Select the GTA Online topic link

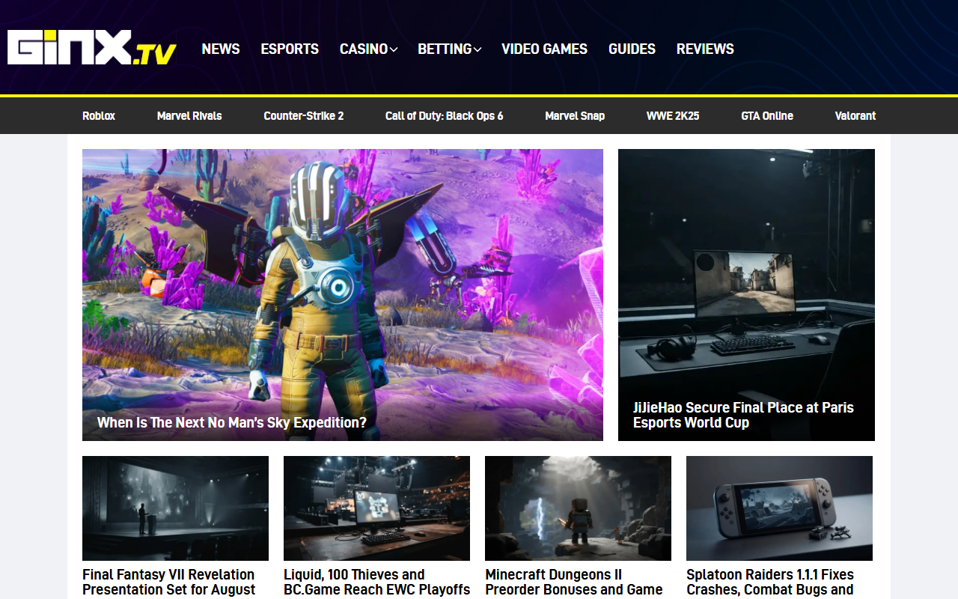(767, 116)
